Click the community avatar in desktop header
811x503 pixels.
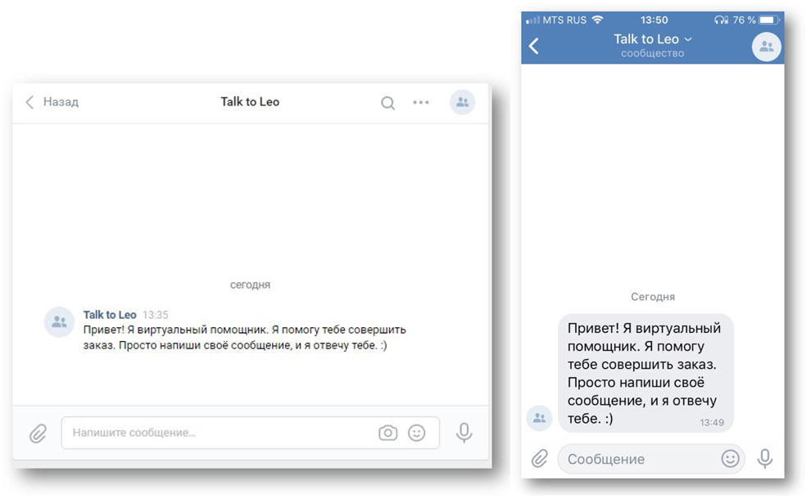[462, 102]
